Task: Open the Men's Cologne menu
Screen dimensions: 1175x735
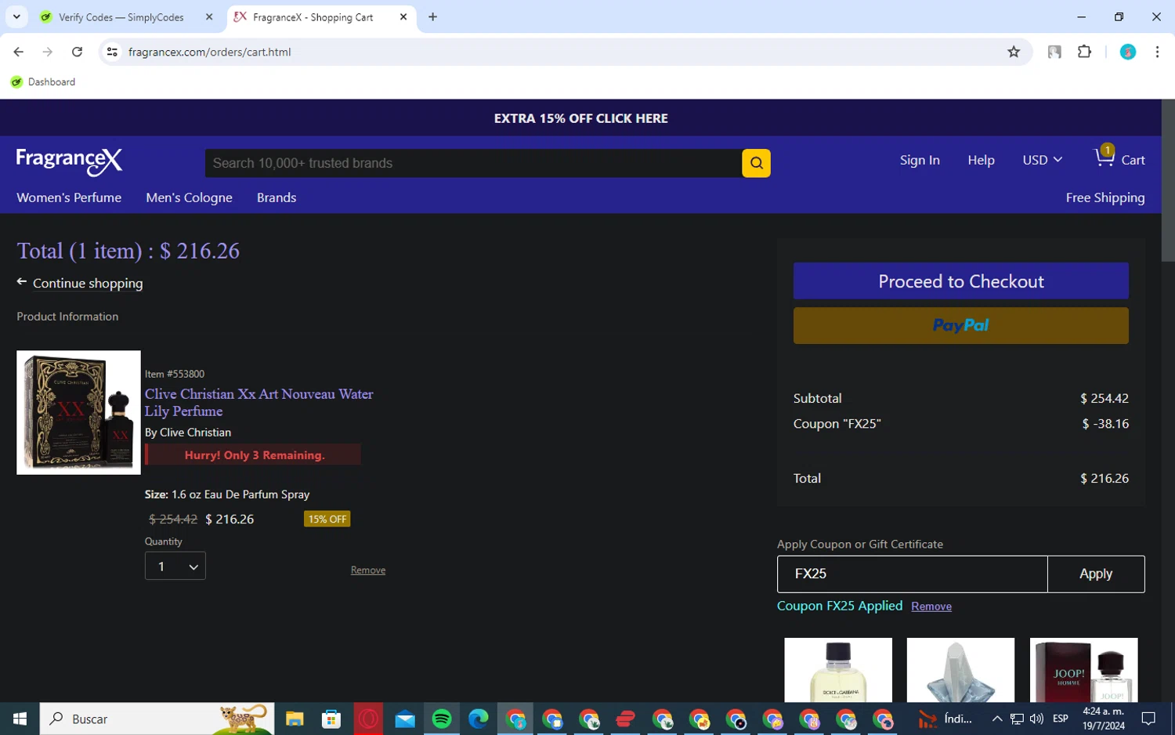Action: [189, 197]
